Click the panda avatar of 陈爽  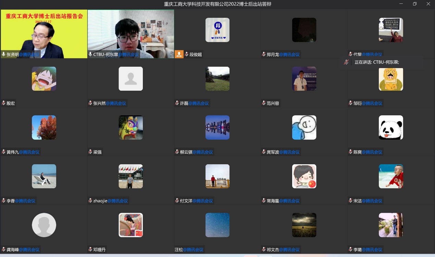coord(391,128)
